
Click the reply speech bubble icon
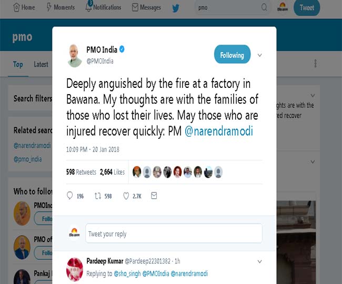click(69, 196)
